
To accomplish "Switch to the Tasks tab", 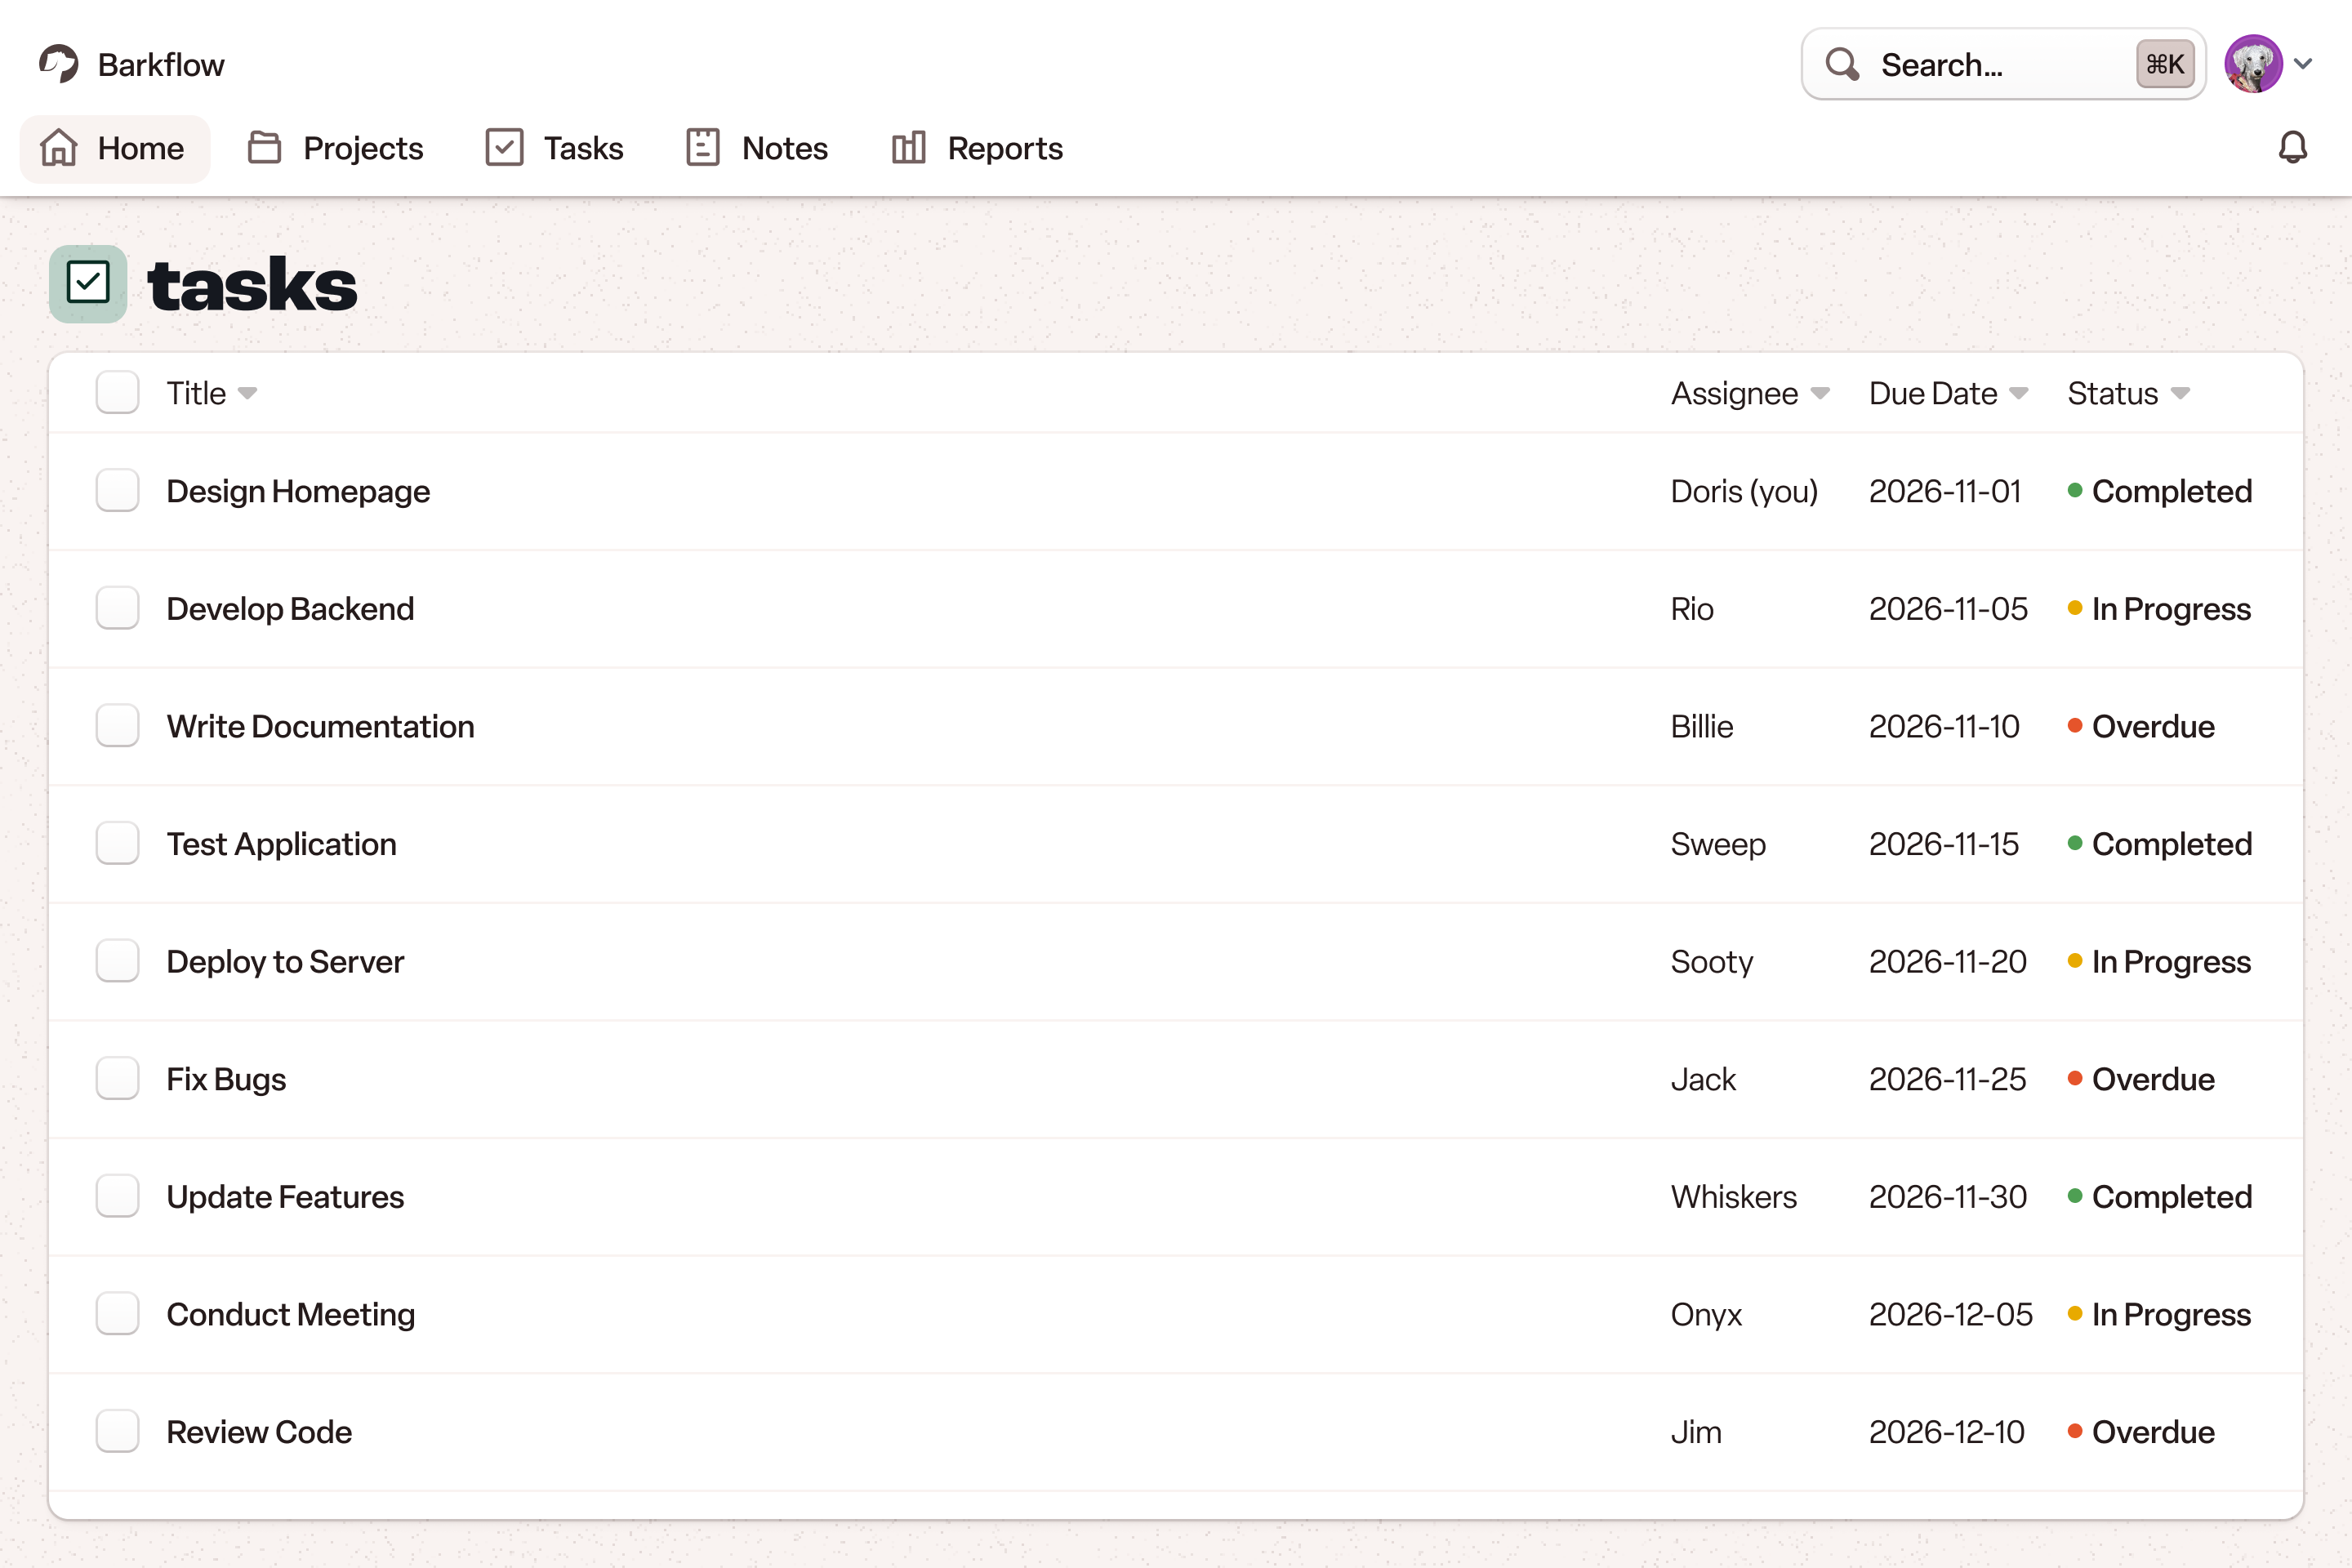I will click(x=555, y=148).
